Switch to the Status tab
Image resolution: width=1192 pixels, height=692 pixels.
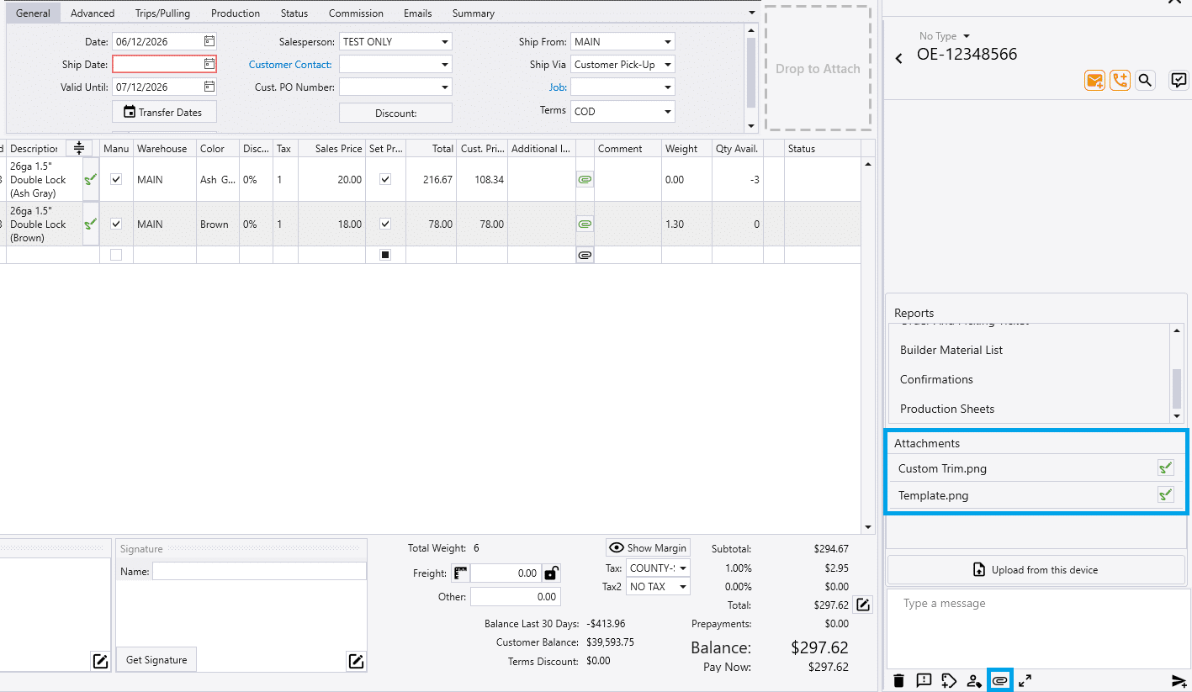[x=294, y=13]
